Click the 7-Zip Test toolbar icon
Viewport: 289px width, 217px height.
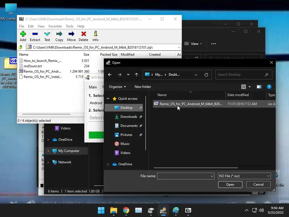coord(47,34)
